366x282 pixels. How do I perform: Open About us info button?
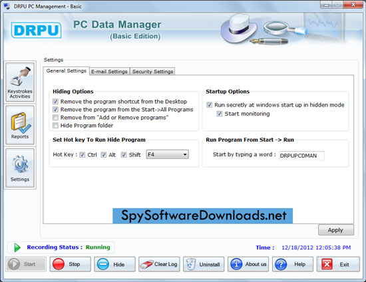(248, 264)
